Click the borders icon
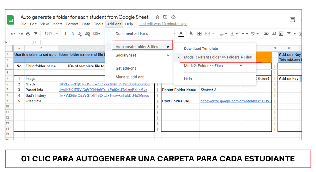The width and height of the screenshot is (316, 172). 199,34
